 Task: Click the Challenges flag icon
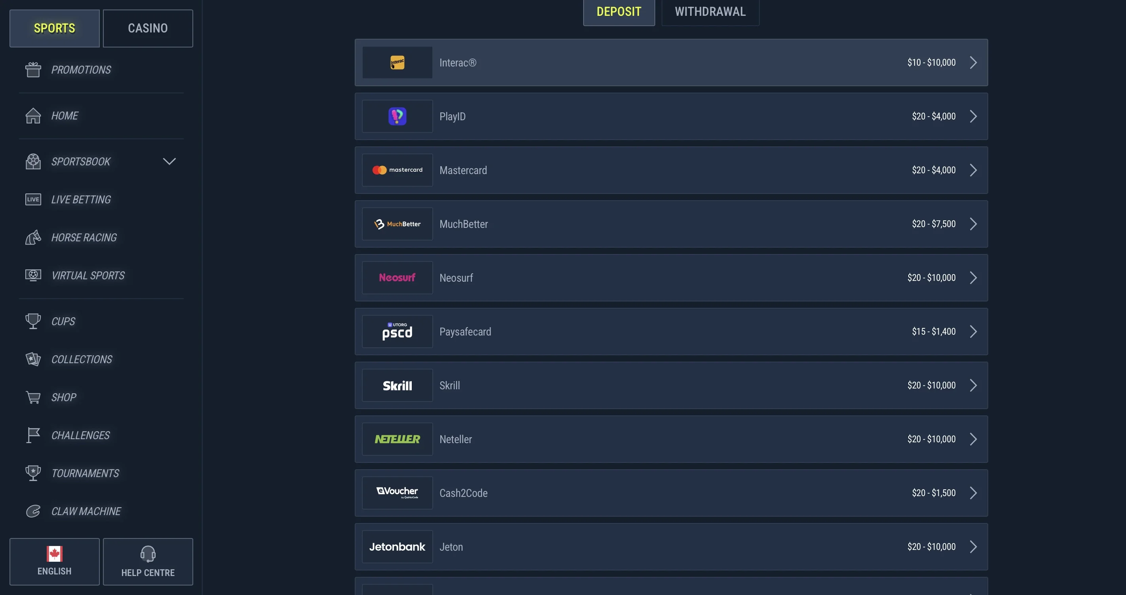pyautogui.click(x=33, y=436)
